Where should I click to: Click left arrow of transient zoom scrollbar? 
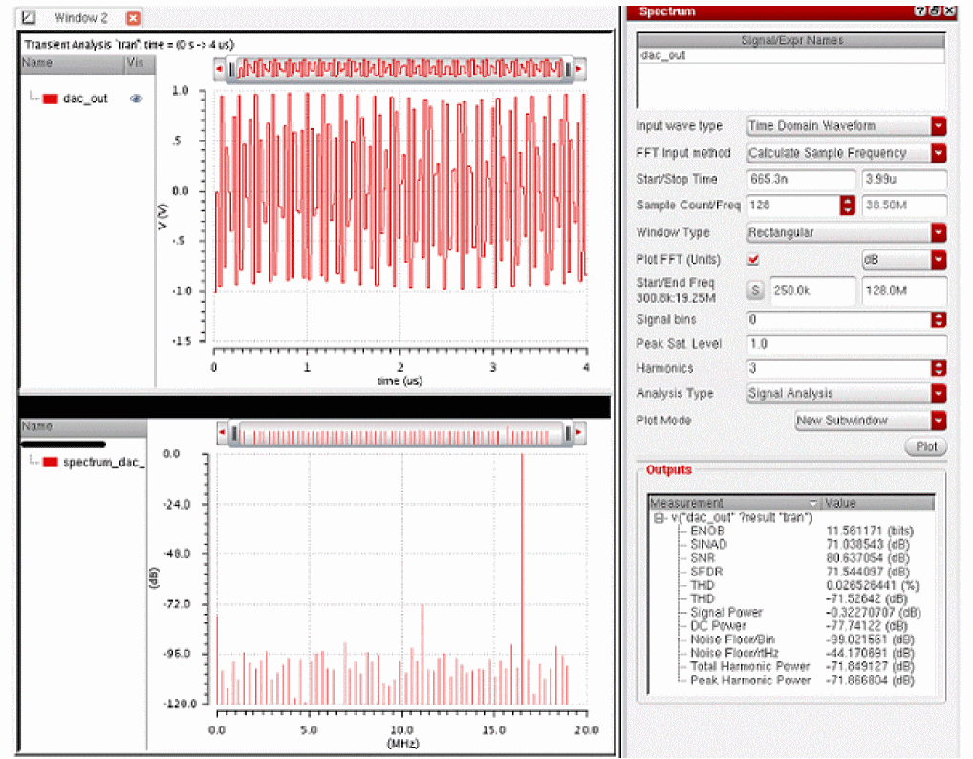click(221, 69)
